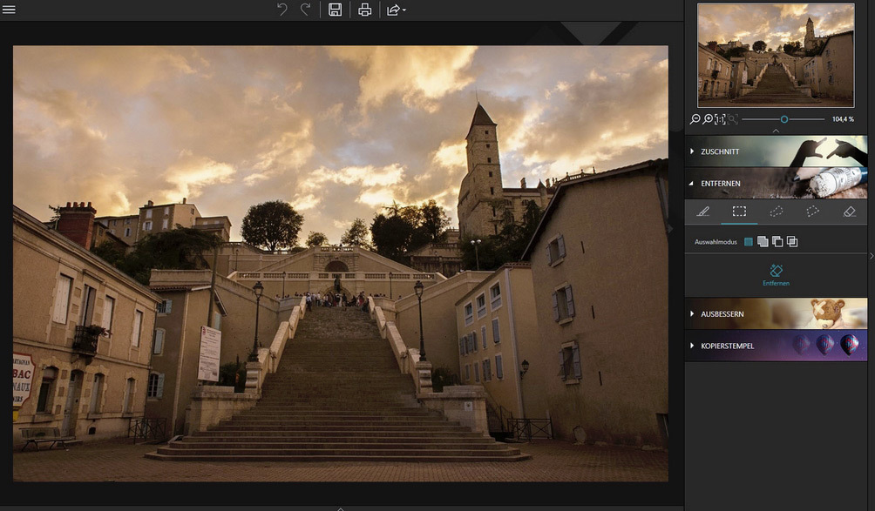Select the polygon lasso selection tool
Viewport: 875px width, 511px height.
[x=812, y=212]
